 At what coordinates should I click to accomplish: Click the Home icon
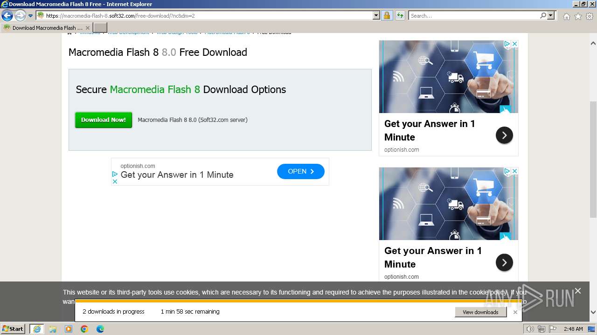566,16
